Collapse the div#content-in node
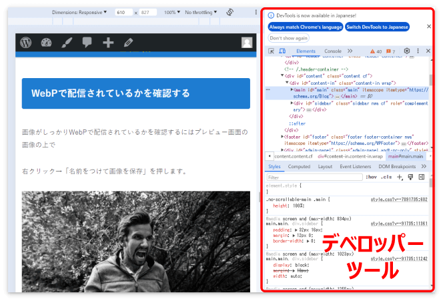The image size is (443, 301). tap(287, 83)
